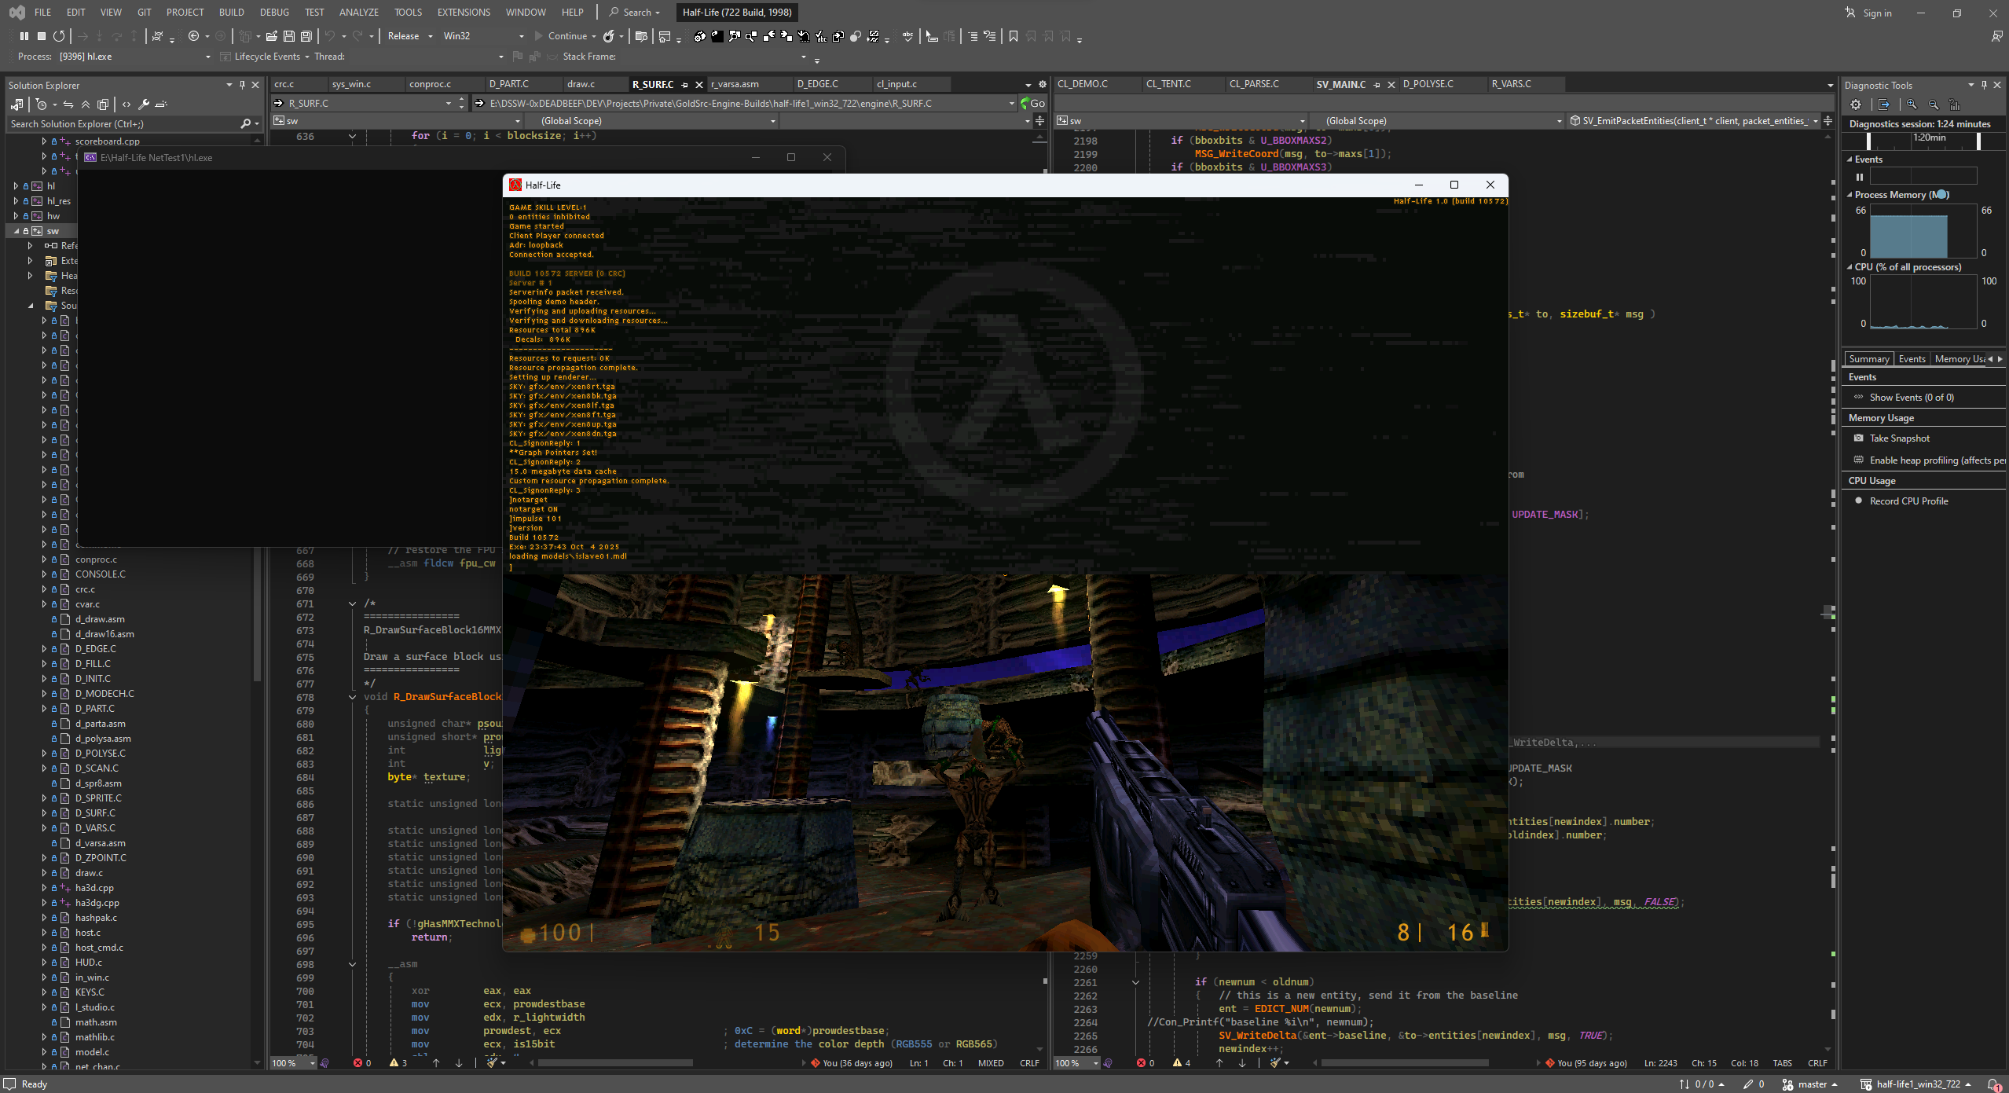2009x1093 pixels.
Task: Click the Sync with Active Document icon in Solution Explorer
Action: point(68,105)
